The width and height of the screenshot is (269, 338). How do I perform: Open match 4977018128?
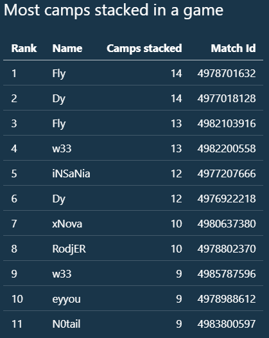227,98
